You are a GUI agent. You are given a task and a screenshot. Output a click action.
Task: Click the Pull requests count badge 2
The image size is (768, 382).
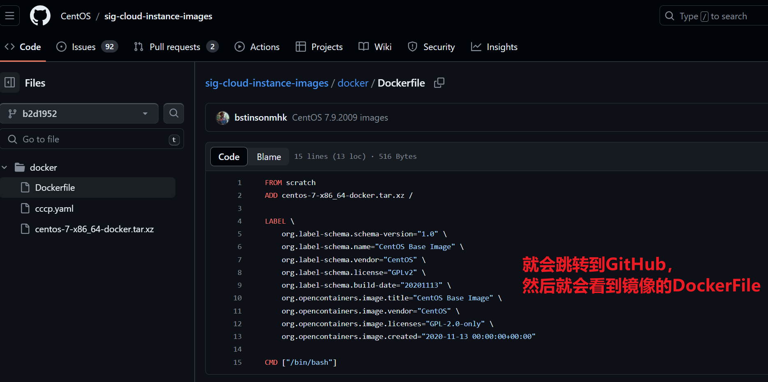(x=212, y=47)
